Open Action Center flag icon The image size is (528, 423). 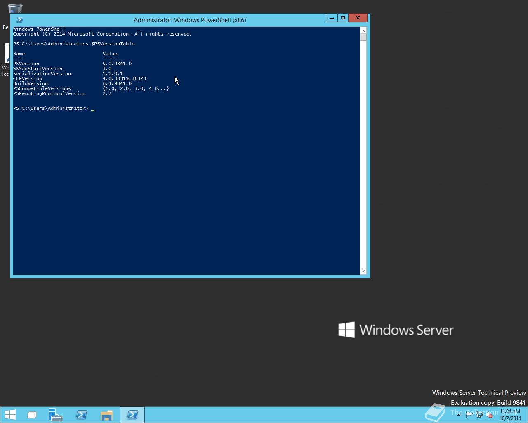click(469, 415)
